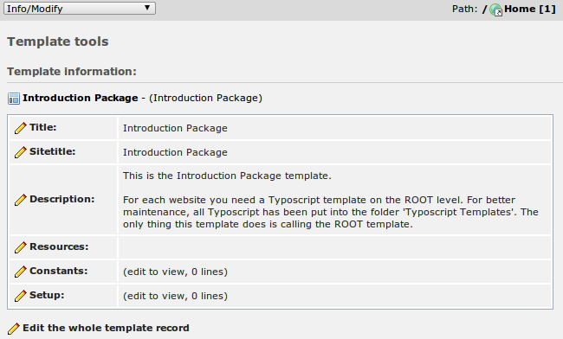Click the Sitetitle label link
This screenshot has height=339, width=563.
(x=53, y=151)
